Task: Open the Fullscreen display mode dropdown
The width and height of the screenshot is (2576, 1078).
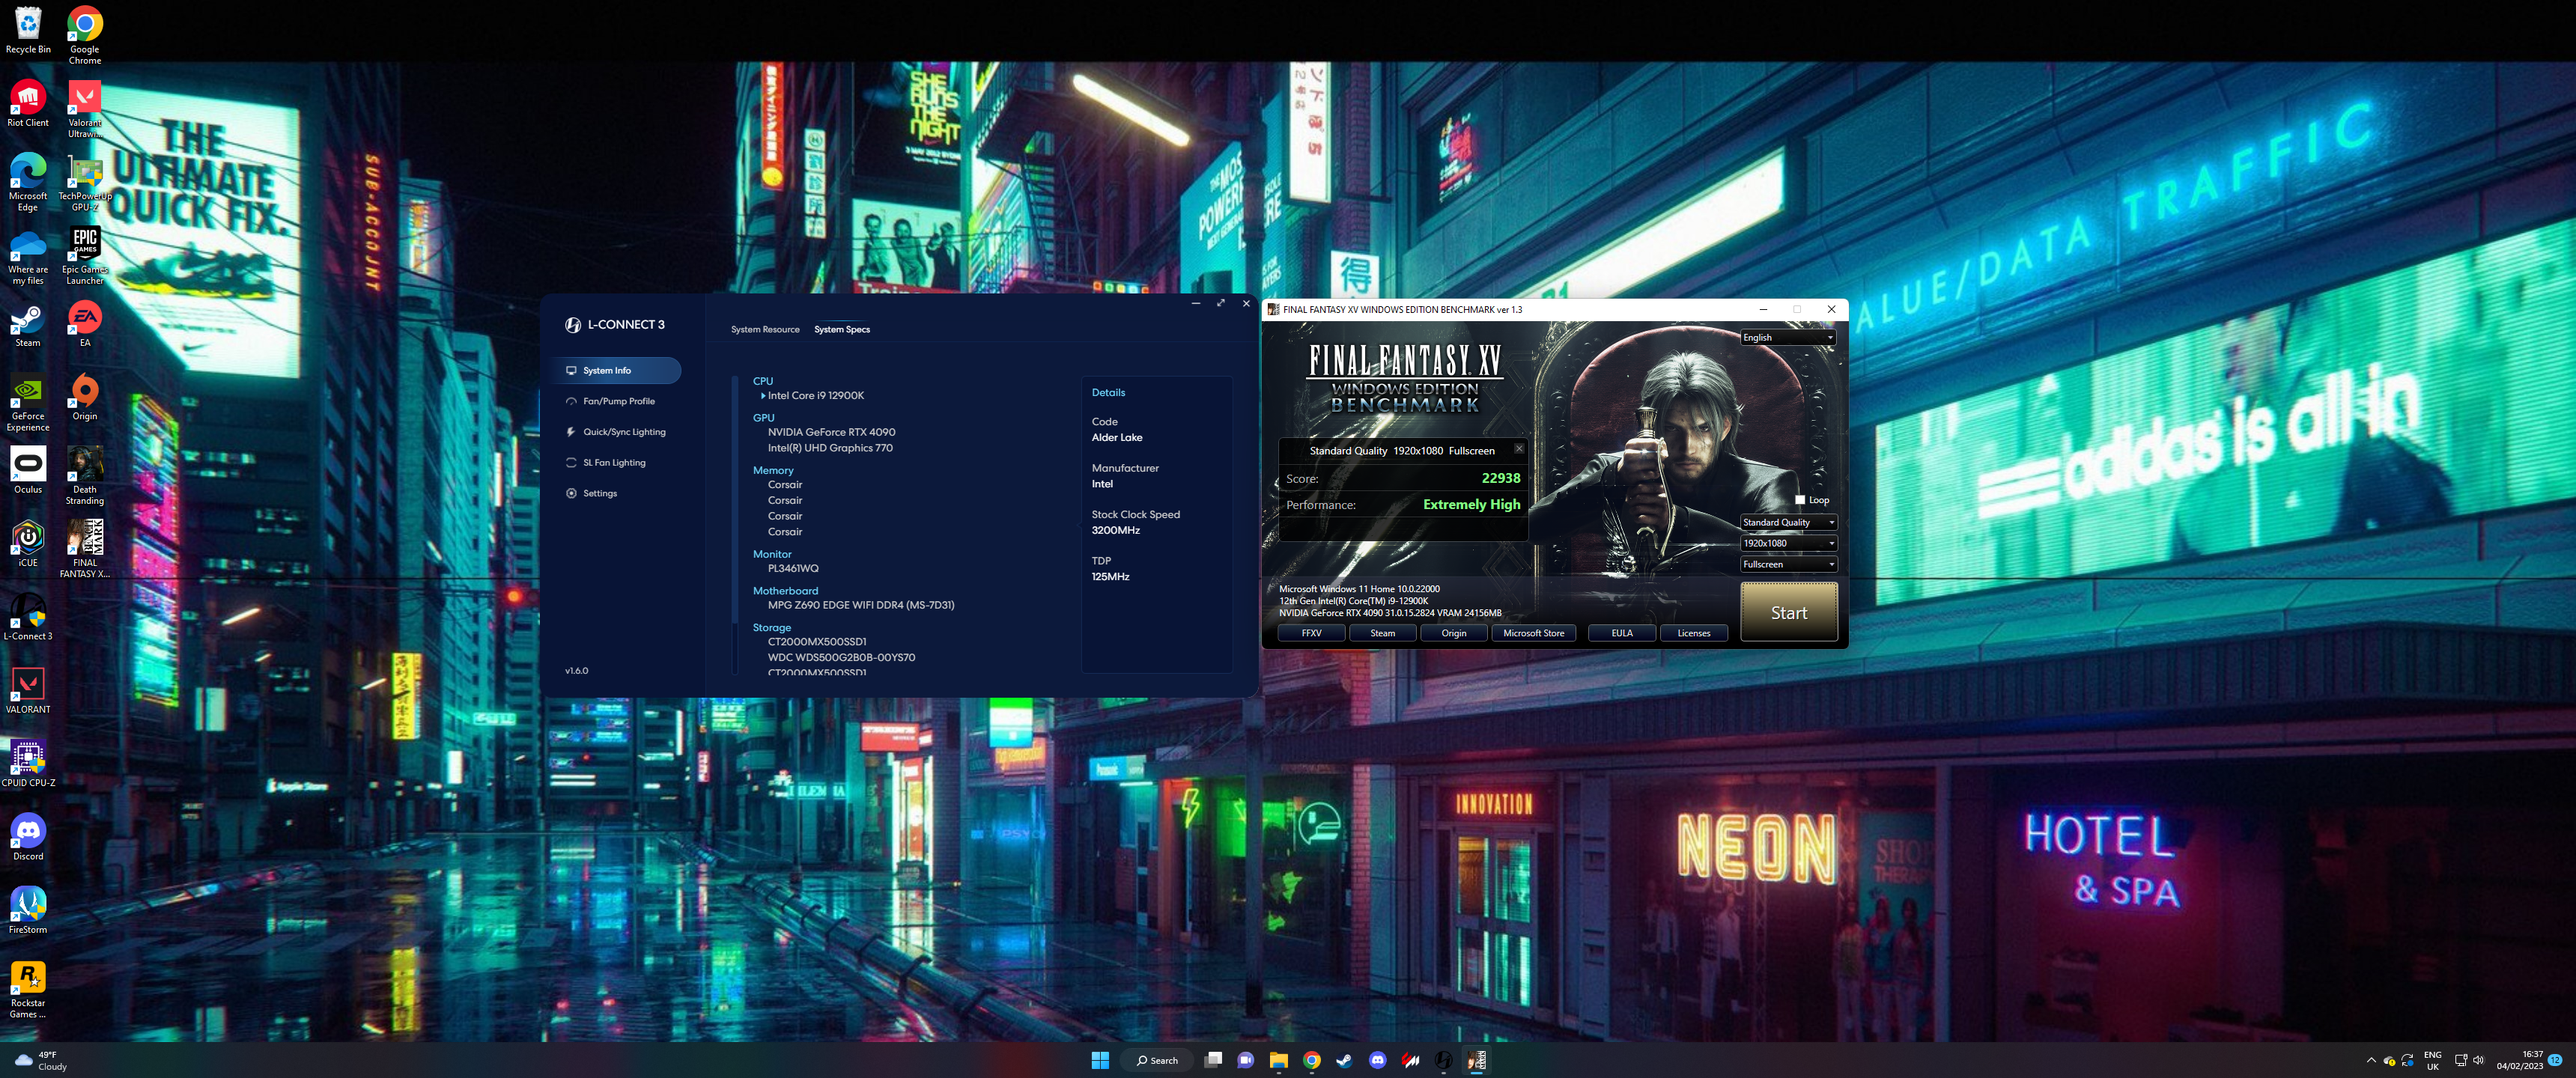Action: coord(1788,564)
